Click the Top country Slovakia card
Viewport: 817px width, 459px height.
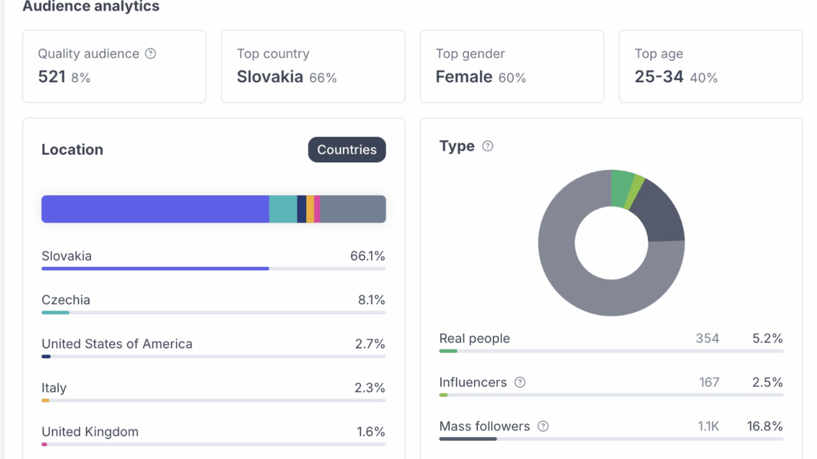pyautogui.click(x=313, y=66)
